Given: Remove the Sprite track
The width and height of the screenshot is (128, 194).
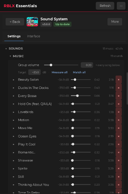Looking at the screenshot, I should (x=119, y=169).
